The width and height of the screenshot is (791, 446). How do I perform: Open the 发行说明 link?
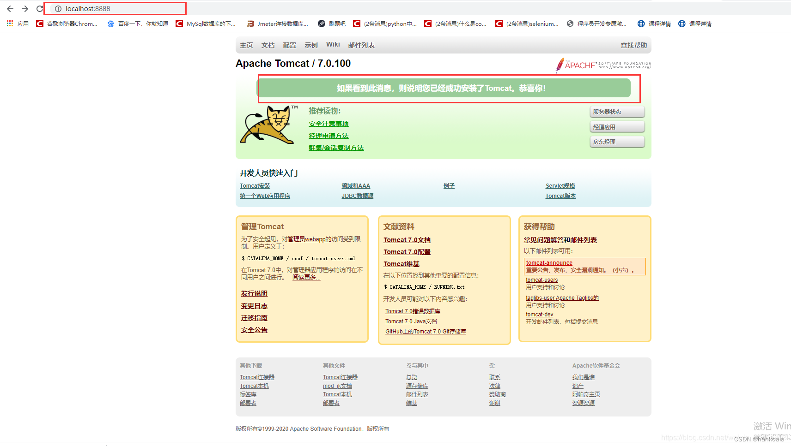tap(254, 293)
